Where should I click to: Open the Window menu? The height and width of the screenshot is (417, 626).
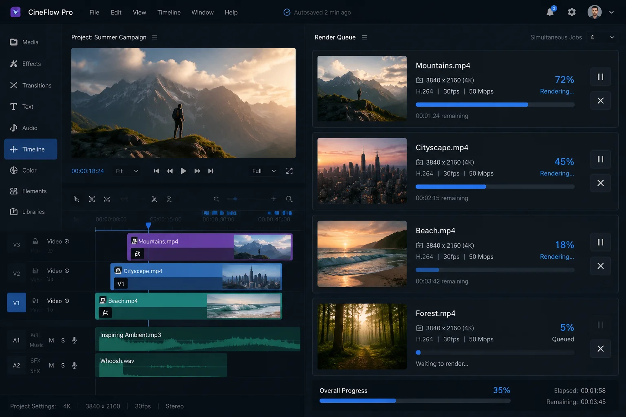203,12
